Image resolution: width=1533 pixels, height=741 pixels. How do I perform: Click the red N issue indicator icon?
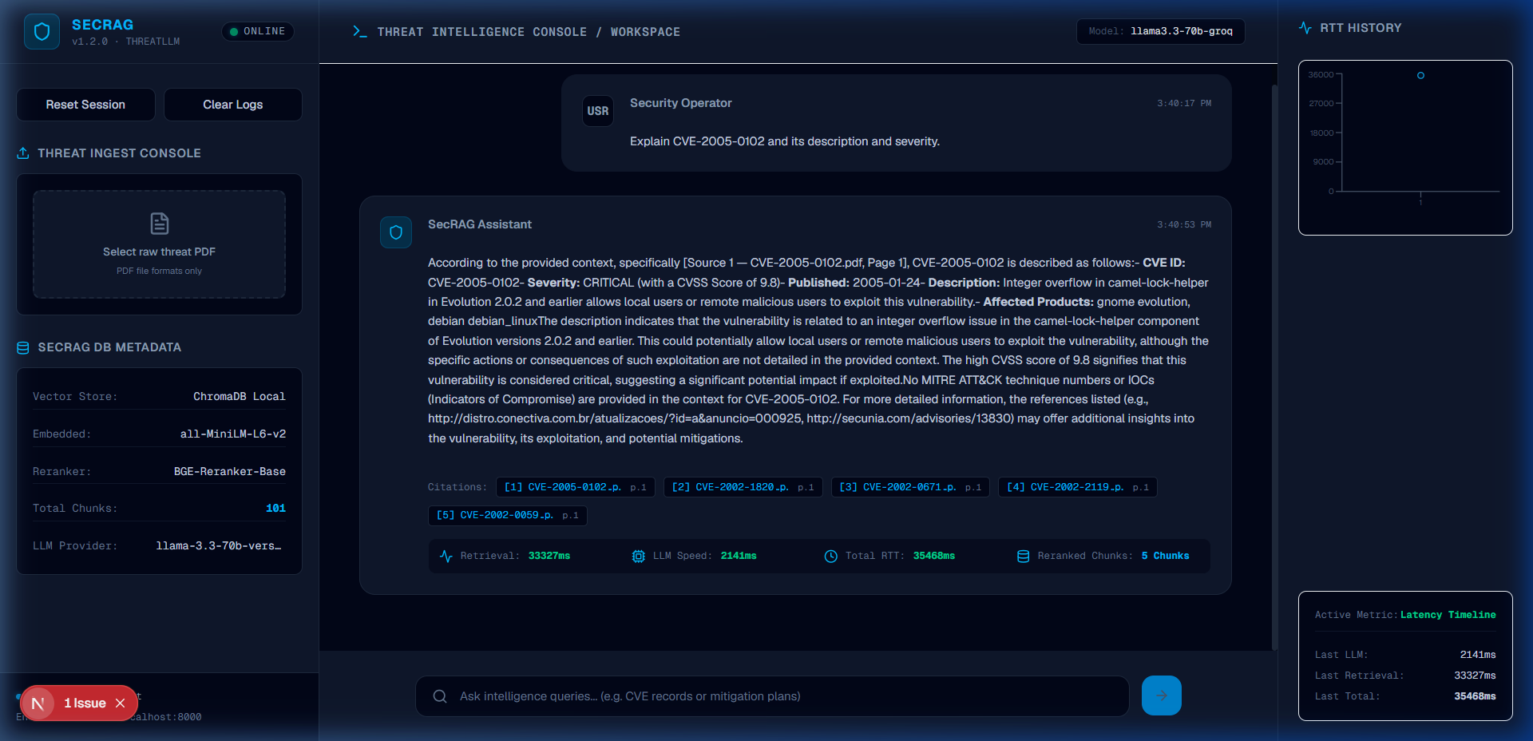[x=38, y=703]
